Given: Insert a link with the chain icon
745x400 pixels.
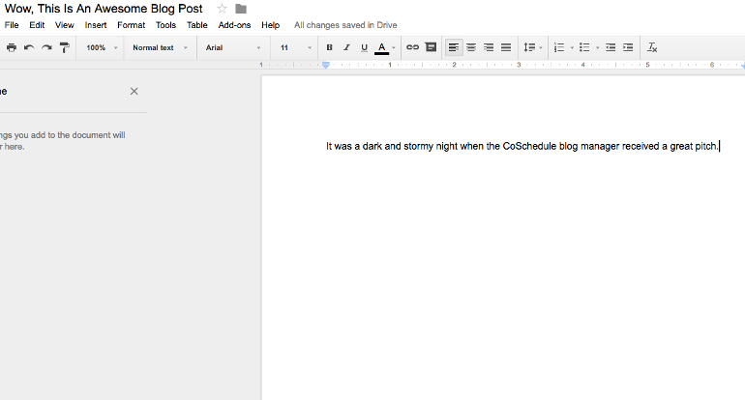Looking at the screenshot, I should click(x=412, y=47).
